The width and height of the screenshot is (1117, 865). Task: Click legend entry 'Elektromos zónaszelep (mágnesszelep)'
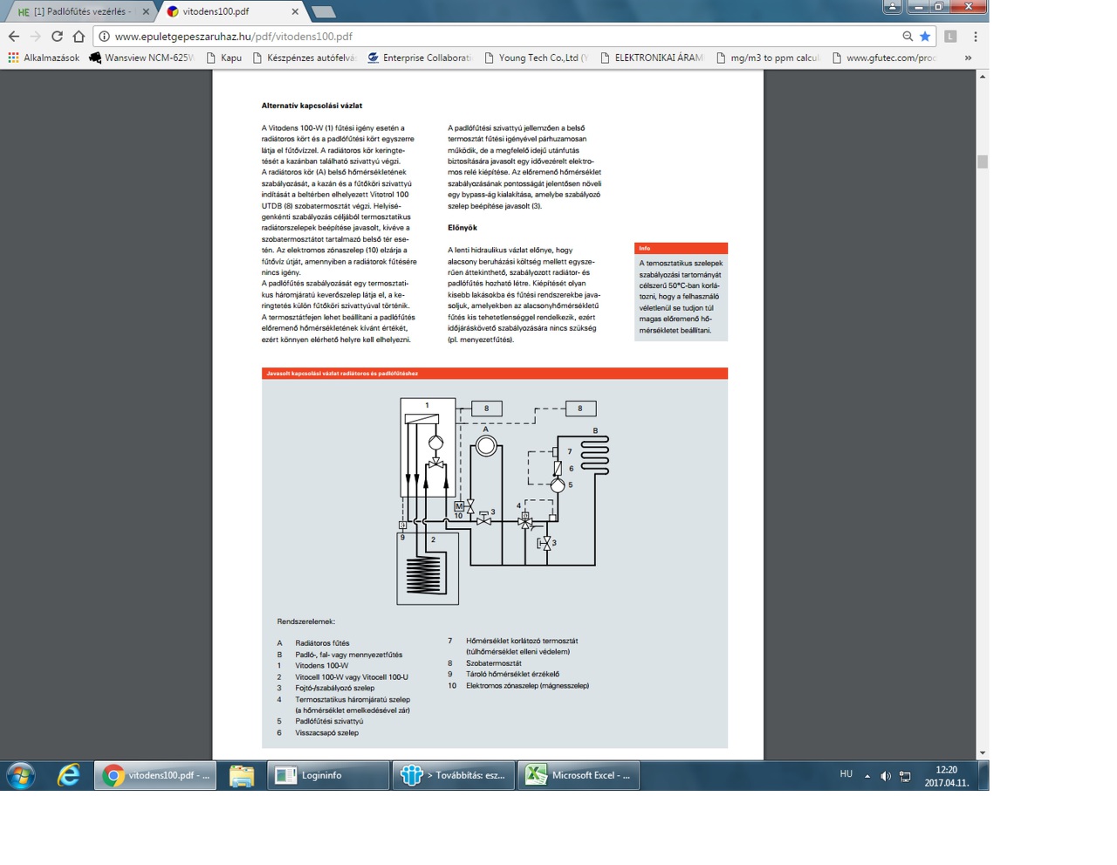[528, 686]
